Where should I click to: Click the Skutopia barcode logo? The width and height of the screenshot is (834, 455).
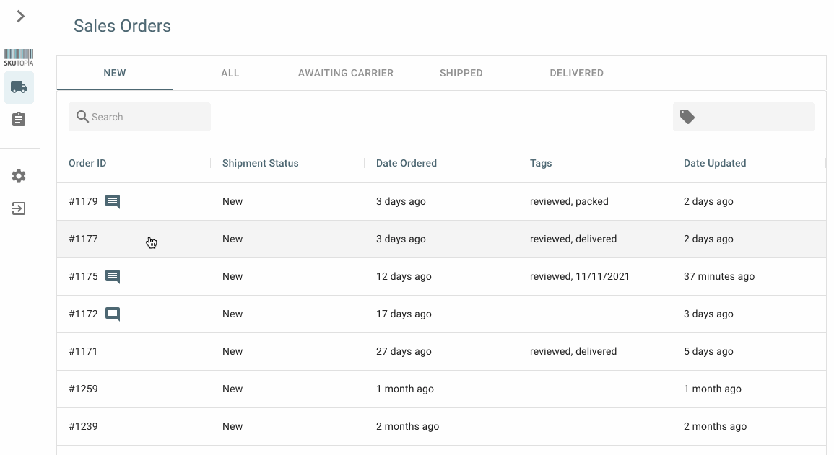pos(19,58)
